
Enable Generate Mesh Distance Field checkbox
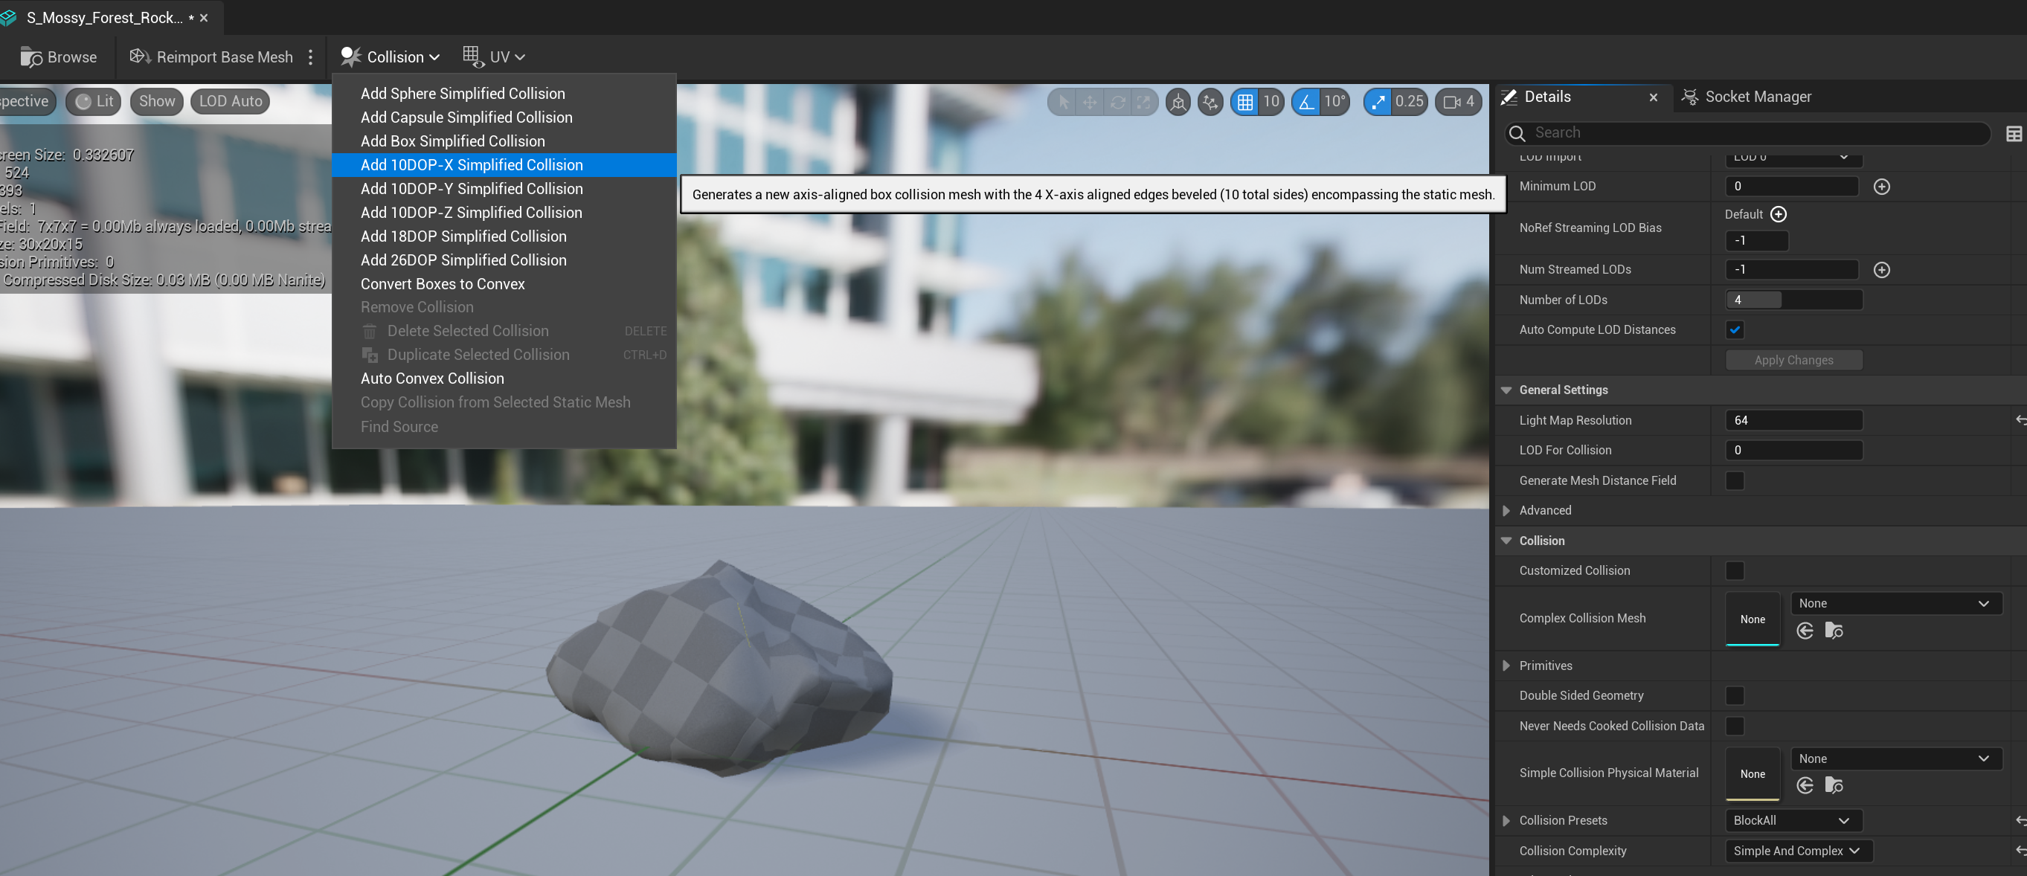1734,480
